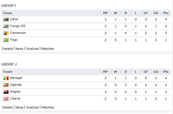Select the Cameroon team name
The image size is (173, 114).
18,33
